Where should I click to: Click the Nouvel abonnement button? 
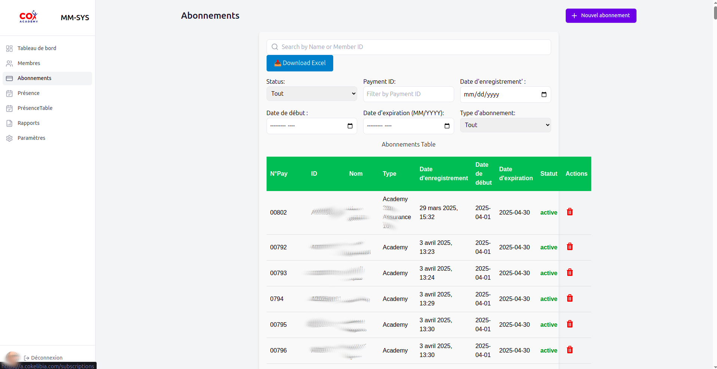click(x=601, y=16)
